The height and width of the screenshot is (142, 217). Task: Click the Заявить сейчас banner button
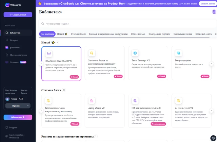point(207,3)
